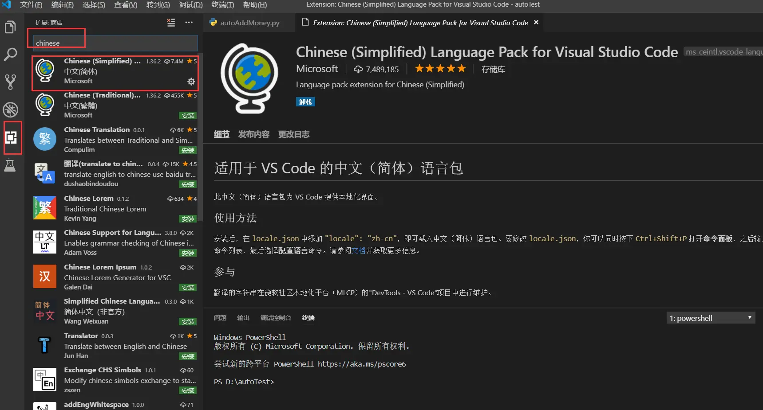Click the Exchange CHS Simbols icon
The width and height of the screenshot is (763, 410).
[45, 379]
